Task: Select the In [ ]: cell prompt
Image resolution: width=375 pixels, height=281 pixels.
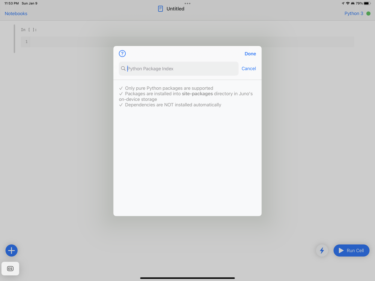Action: (29, 30)
